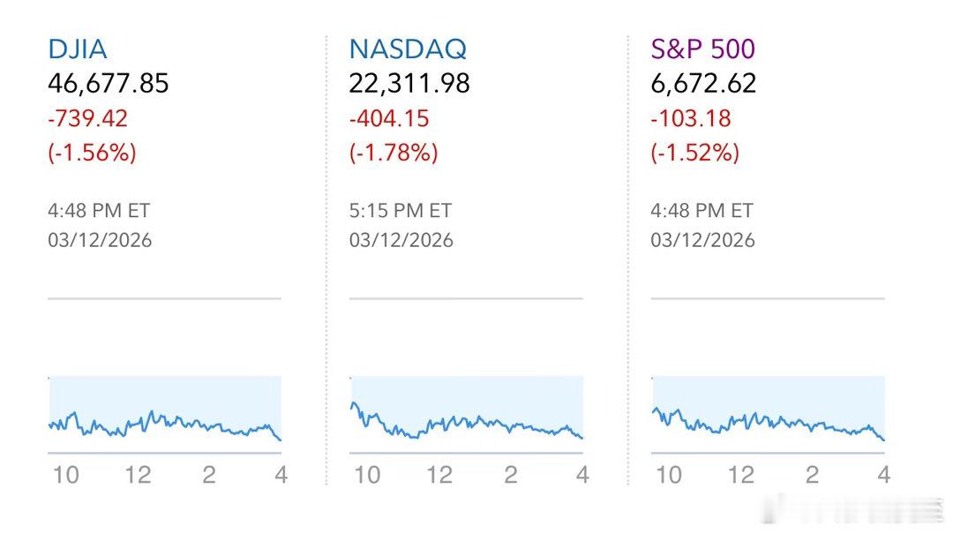Click the NASDAQ value 22,311.98
The width and height of the screenshot is (953, 533).
[409, 84]
